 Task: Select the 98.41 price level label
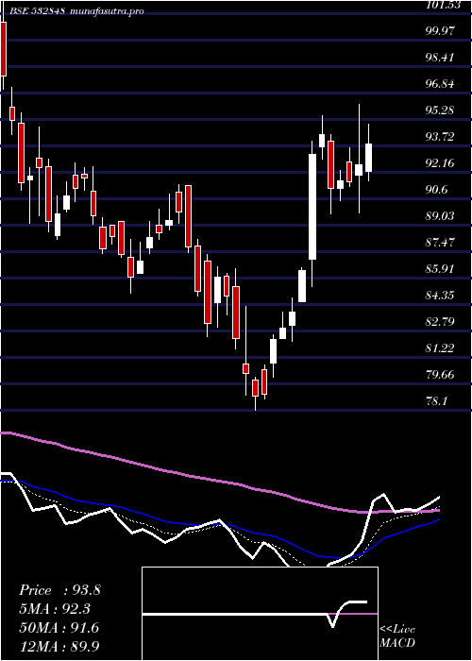click(x=441, y=58)
